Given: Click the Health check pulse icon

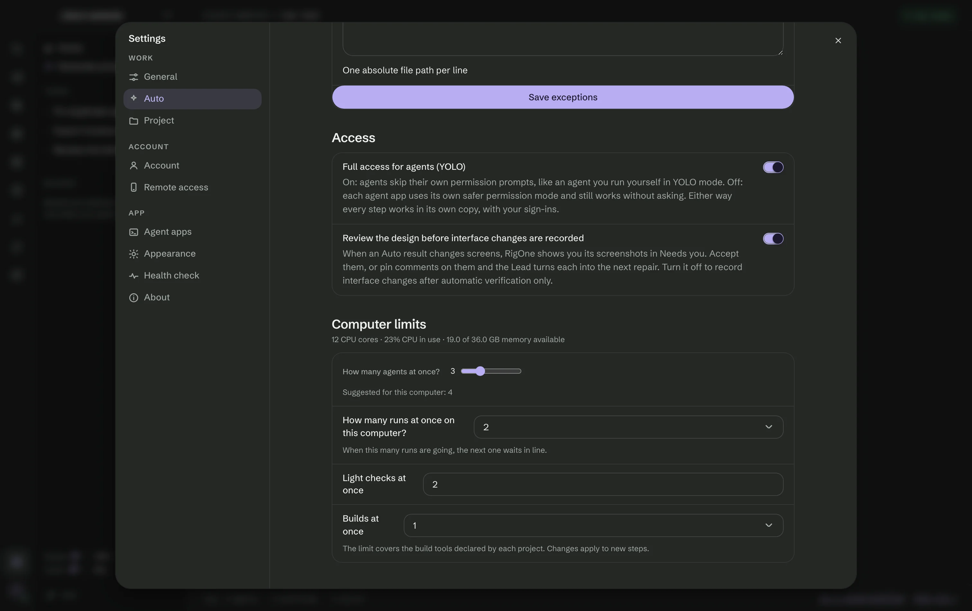Looking at the screenshot, I should coord(134,276).
